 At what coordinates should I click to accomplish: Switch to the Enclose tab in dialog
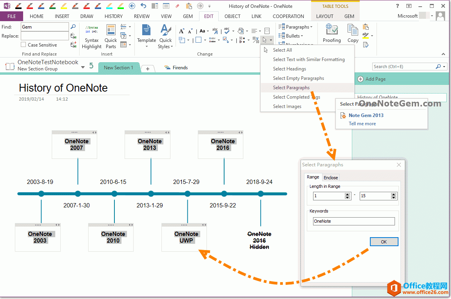point(331,178)
